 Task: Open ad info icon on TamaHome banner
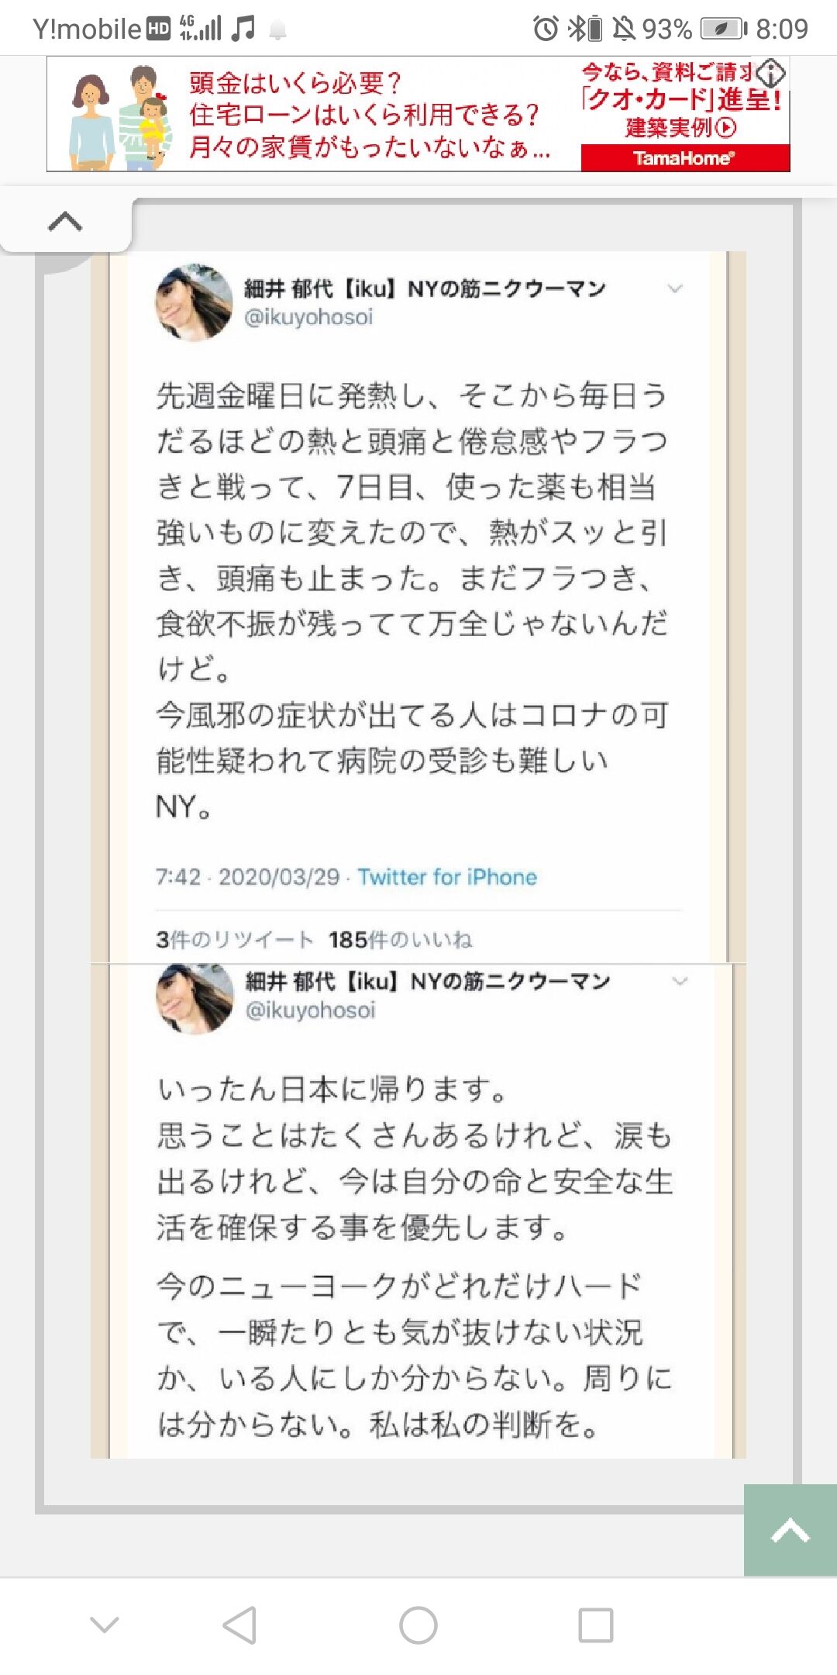click(x=770, y=73)
